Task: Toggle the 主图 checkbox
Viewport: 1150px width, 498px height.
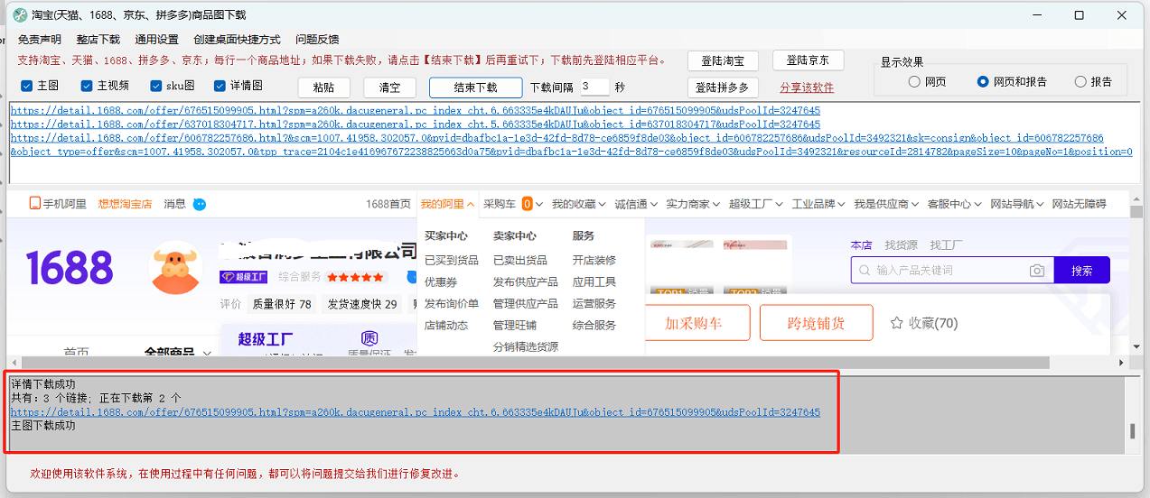Action: pyautogui.click(x=27, y=86)
